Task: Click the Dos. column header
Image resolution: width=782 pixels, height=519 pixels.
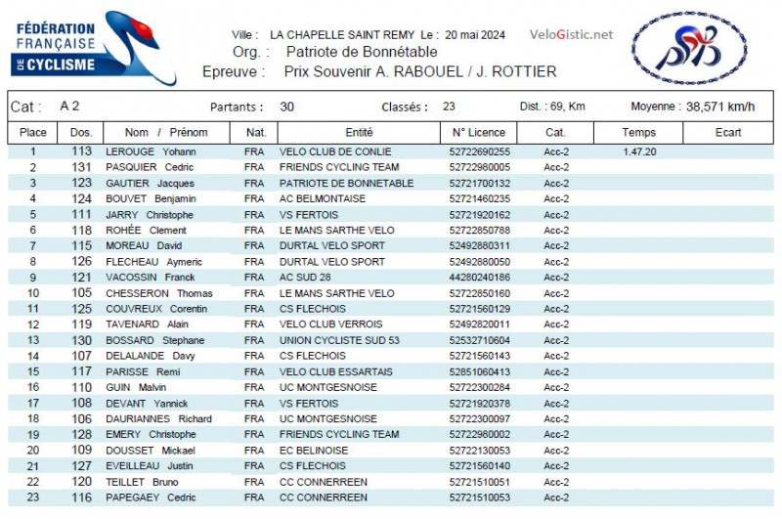Action: [x=81, y=132]
